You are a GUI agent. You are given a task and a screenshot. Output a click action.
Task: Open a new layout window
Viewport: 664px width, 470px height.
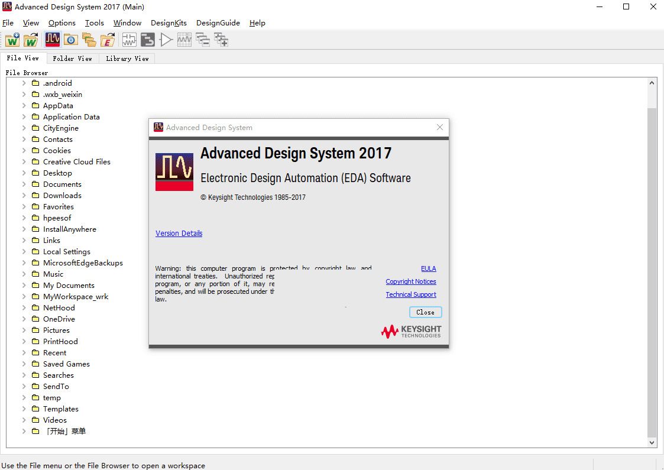pos(147,40)
